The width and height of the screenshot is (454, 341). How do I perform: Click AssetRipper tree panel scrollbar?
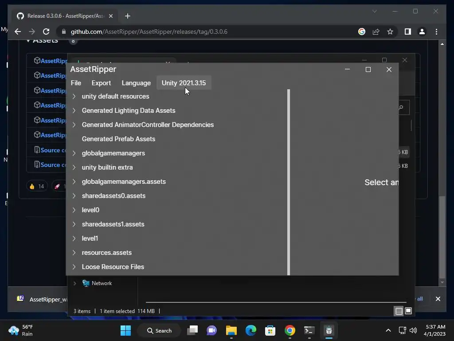click(288, 182)
